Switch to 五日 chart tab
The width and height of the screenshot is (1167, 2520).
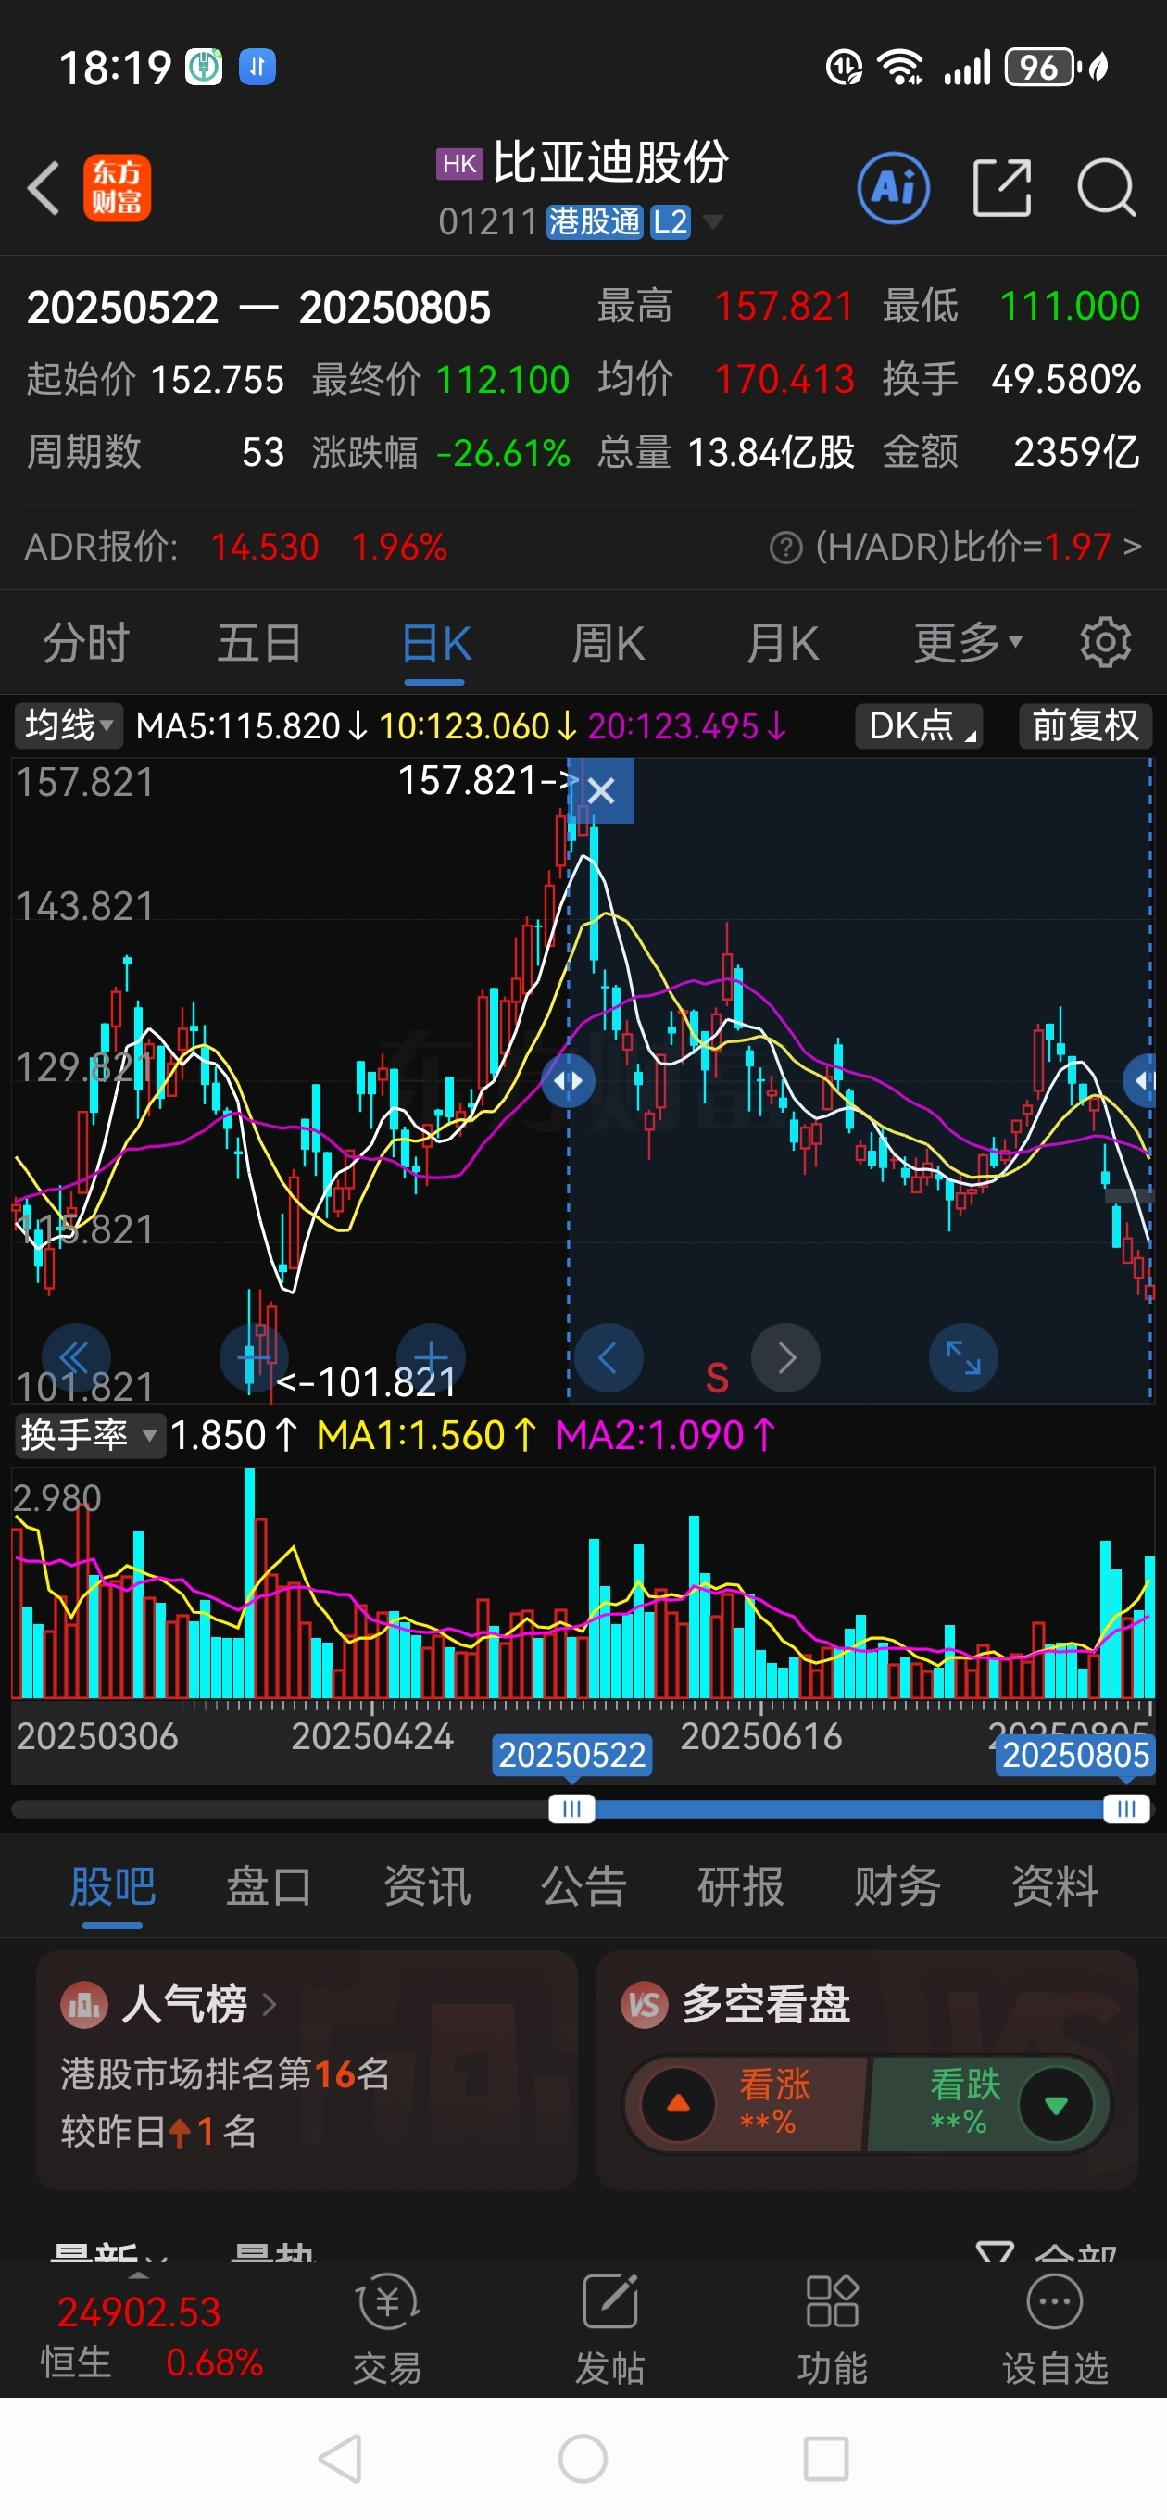[259, 643]
